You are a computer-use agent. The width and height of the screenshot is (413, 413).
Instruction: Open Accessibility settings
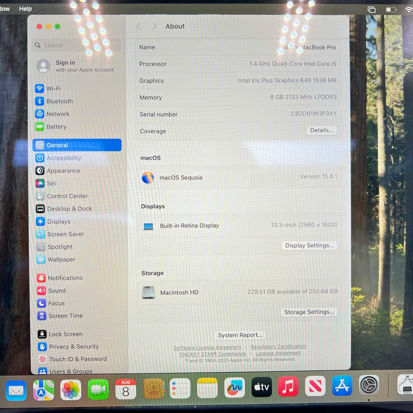tap(77, 158)
